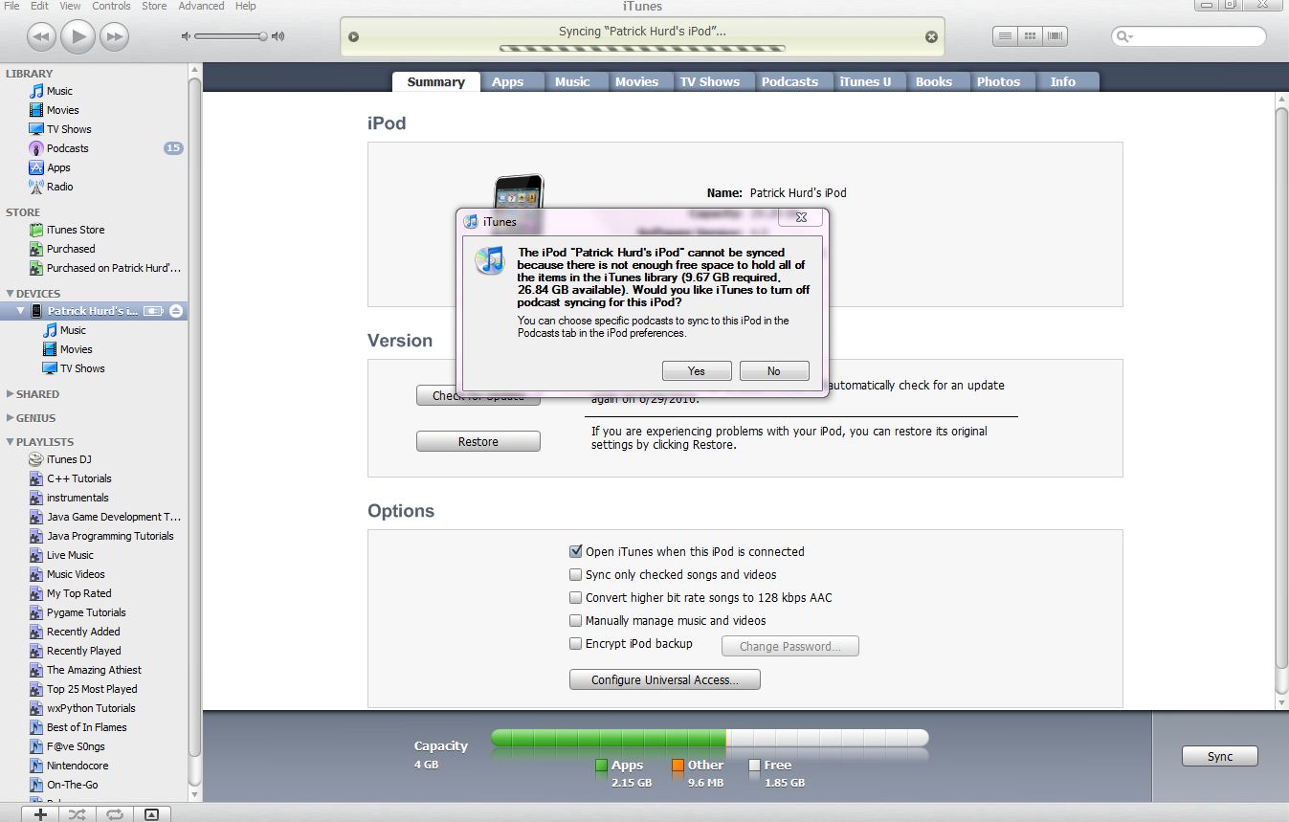Image resolution: width=1289 pixels, height=822 pixels.
Task: Open the Radio icon
Action: point(36,187)
